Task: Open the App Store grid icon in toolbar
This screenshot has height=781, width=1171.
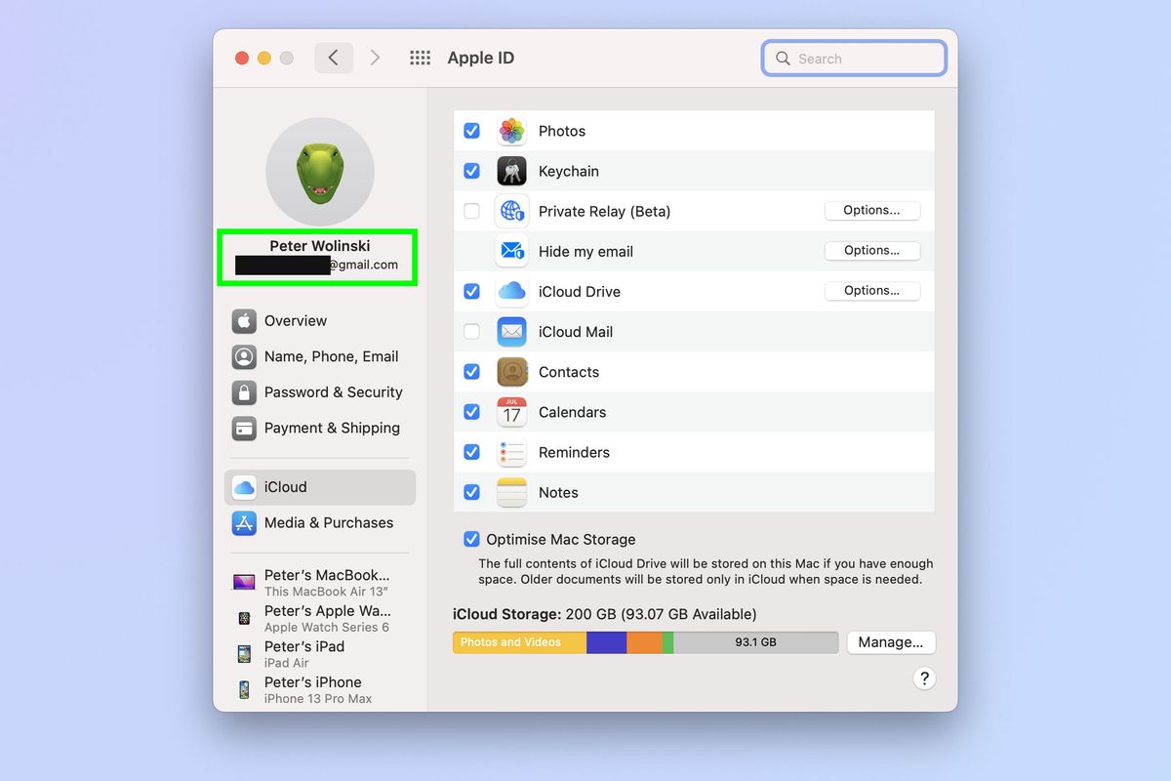Action: click(420, 58)
